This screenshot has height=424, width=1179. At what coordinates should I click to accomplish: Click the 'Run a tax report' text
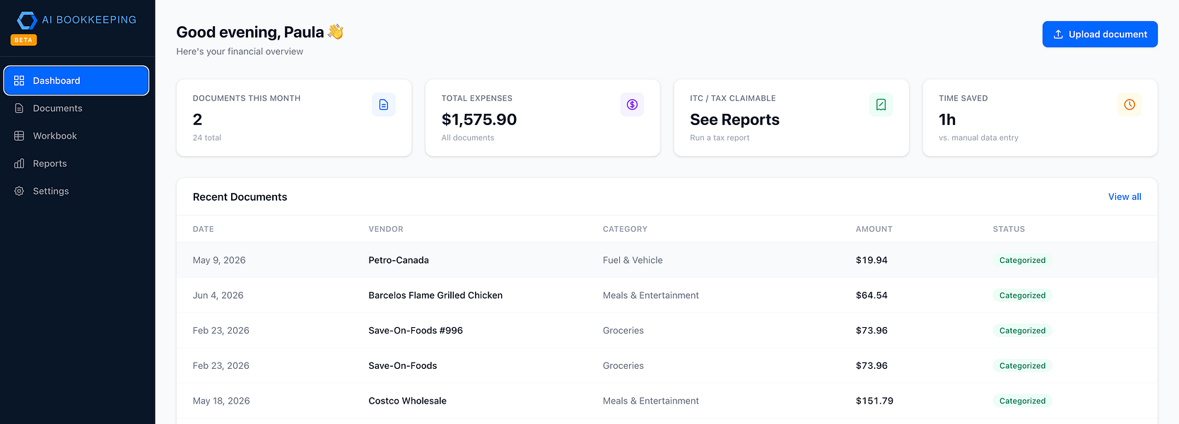(720, 138)
